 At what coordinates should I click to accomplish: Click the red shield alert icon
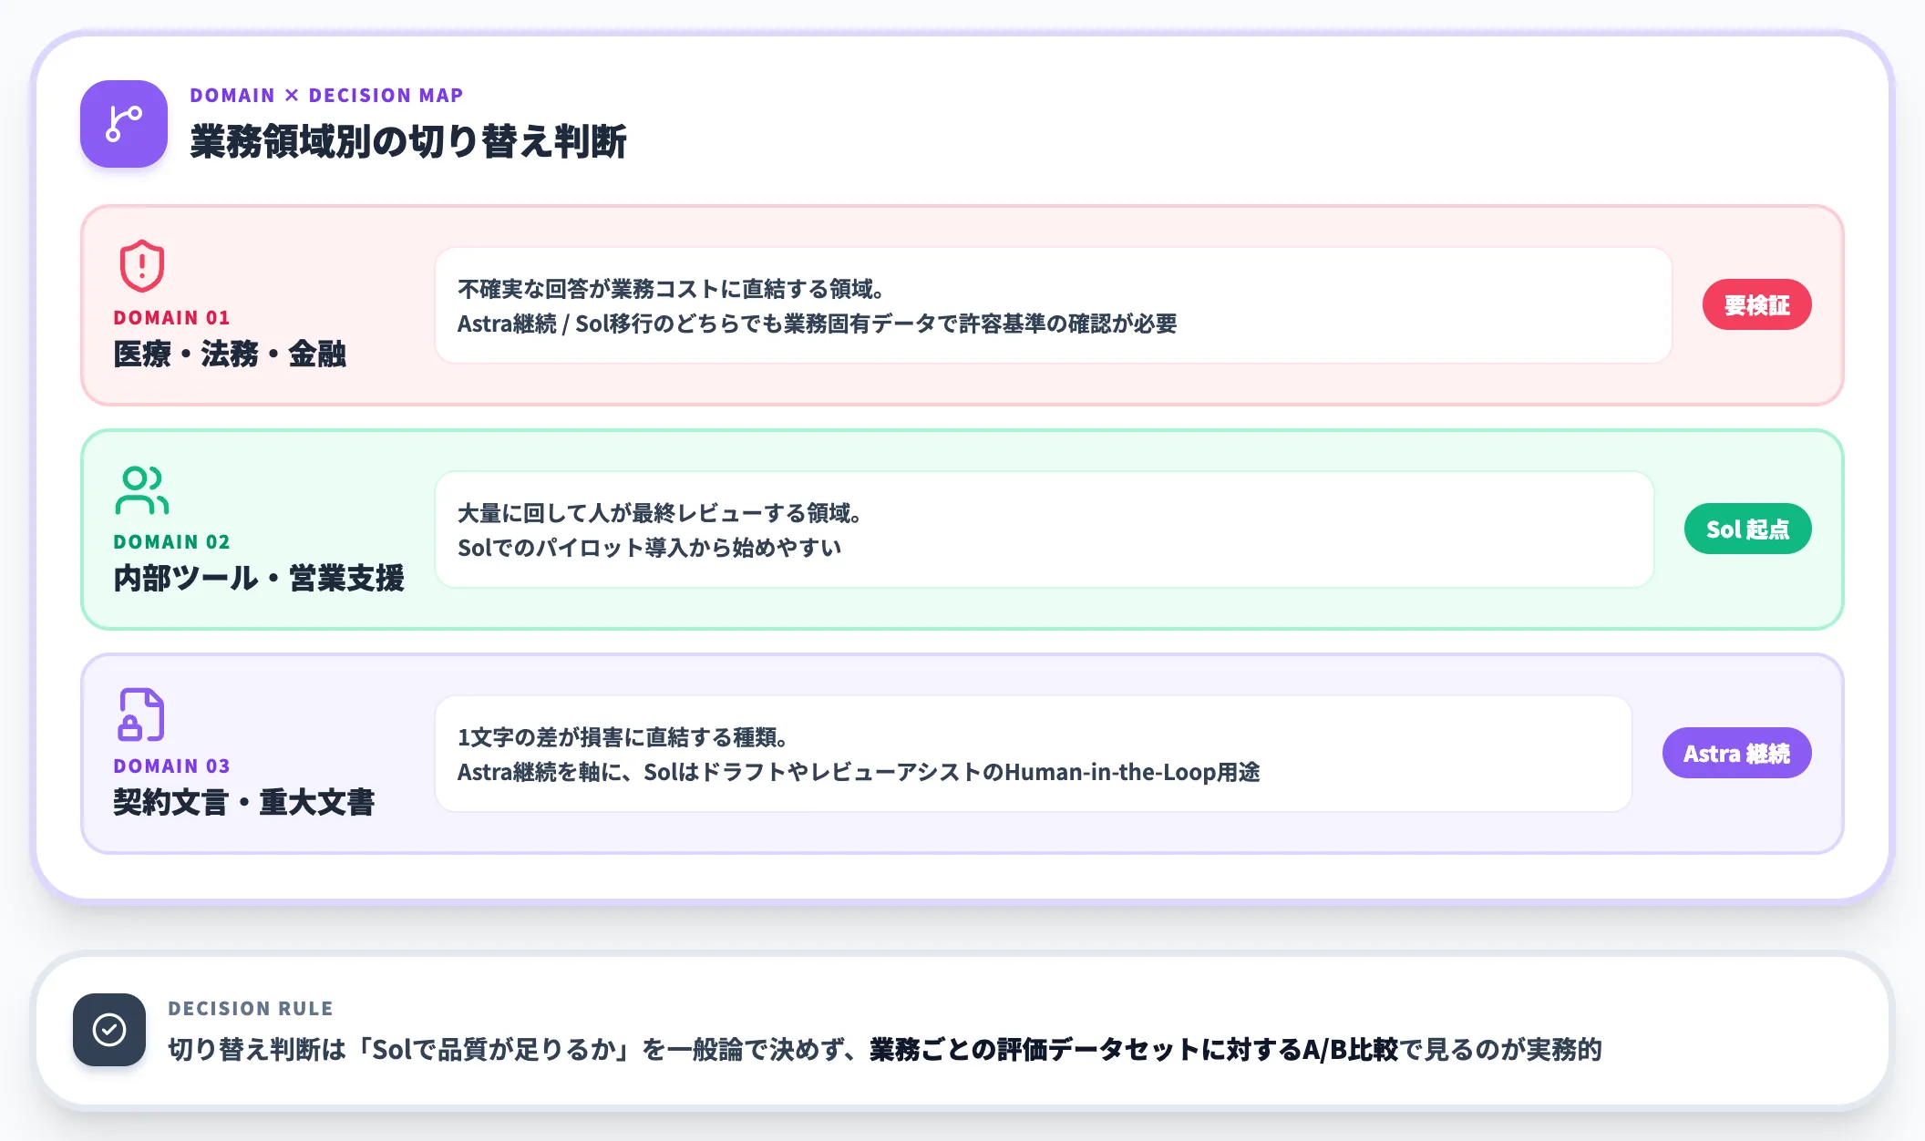point(142,266)
